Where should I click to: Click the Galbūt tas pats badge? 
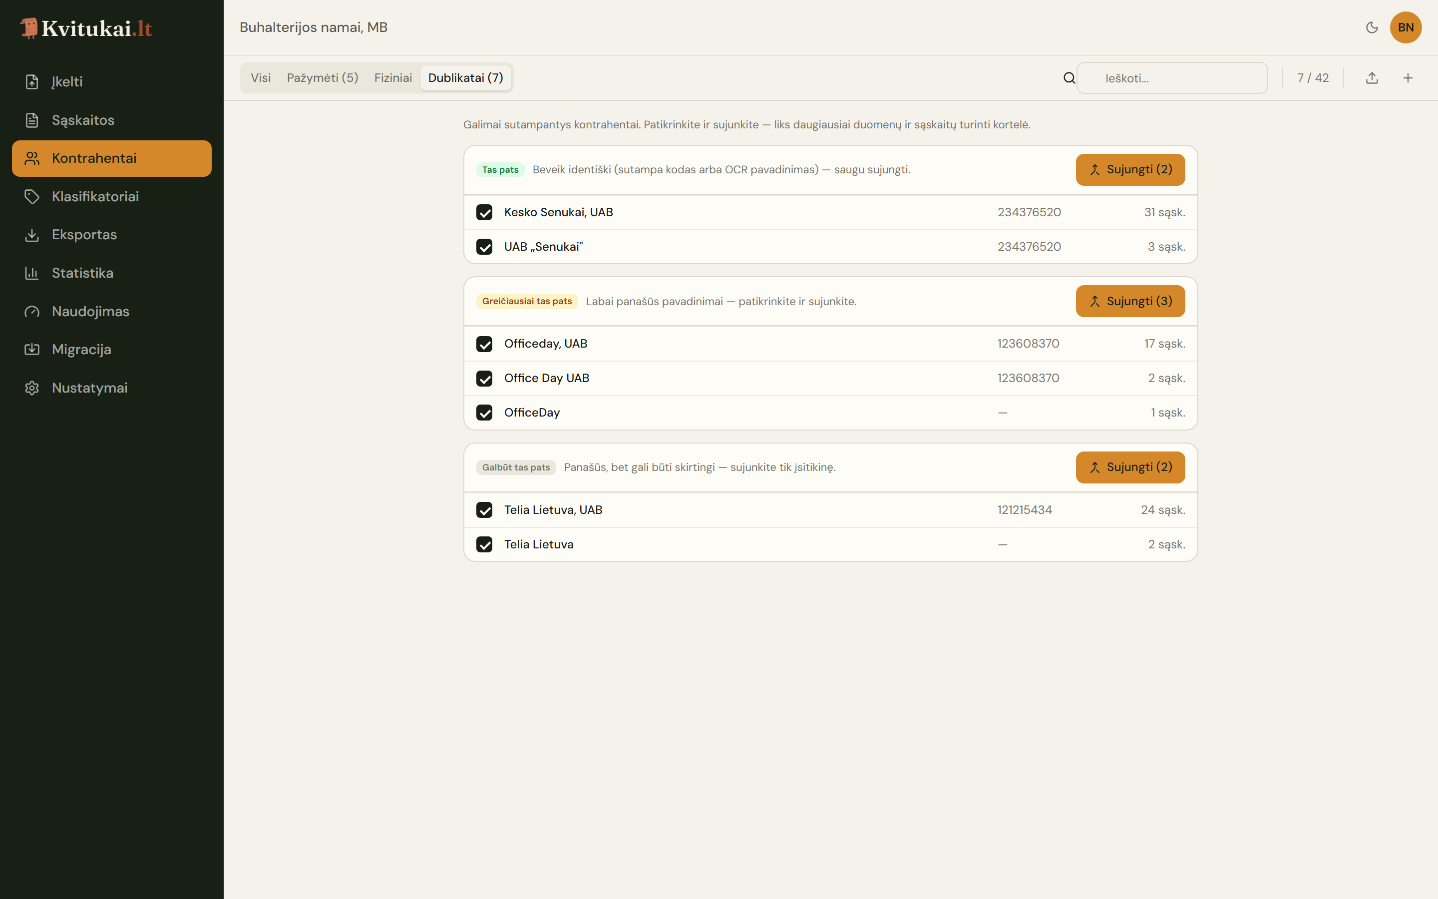click(x=516, y=467)
